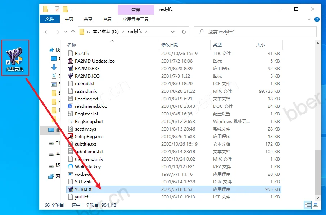Click the 2005/3/18 0:53 date cell
This screenshot has width=326, height=215.
[177, 189]
